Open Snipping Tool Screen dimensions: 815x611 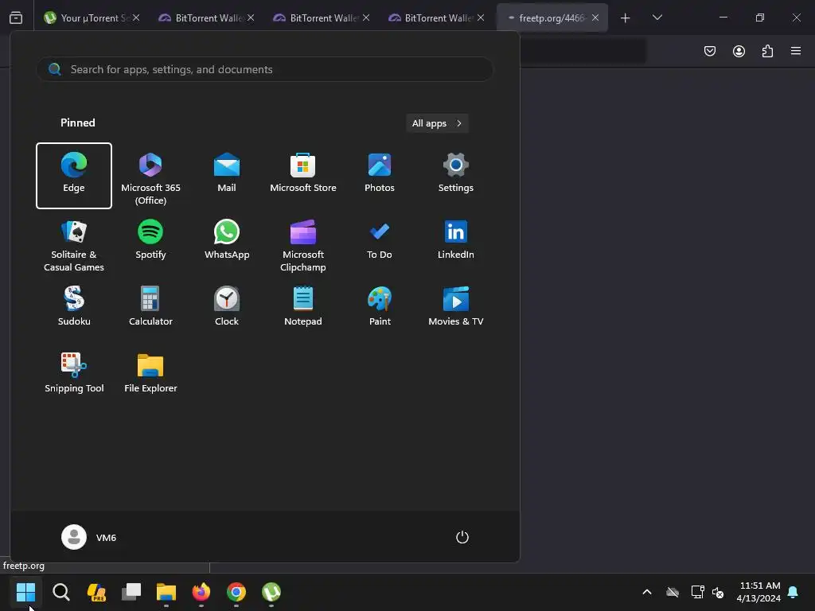coord(74,373)
